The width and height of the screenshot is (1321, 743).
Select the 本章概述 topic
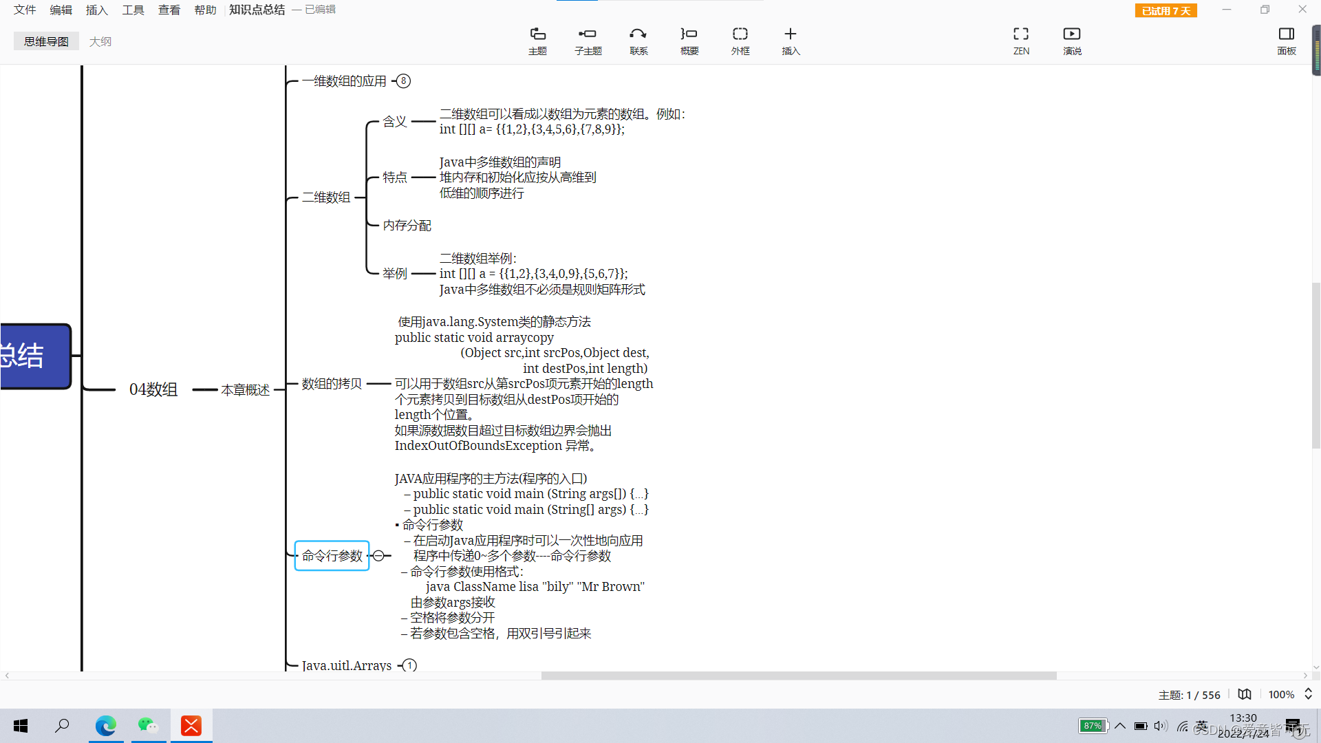tap(245, 390)
